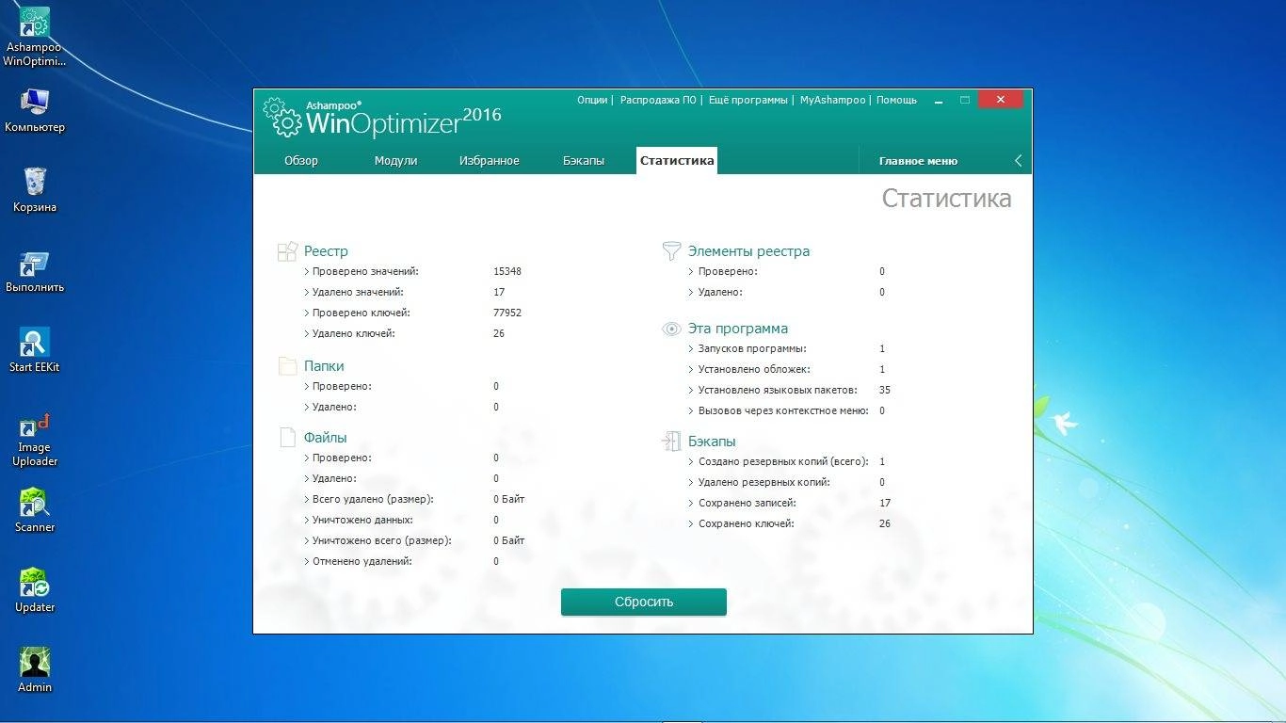The image size is (1286, 723).
Task: Click the Элементы реестра heading
Action: (x=748, y=251)
